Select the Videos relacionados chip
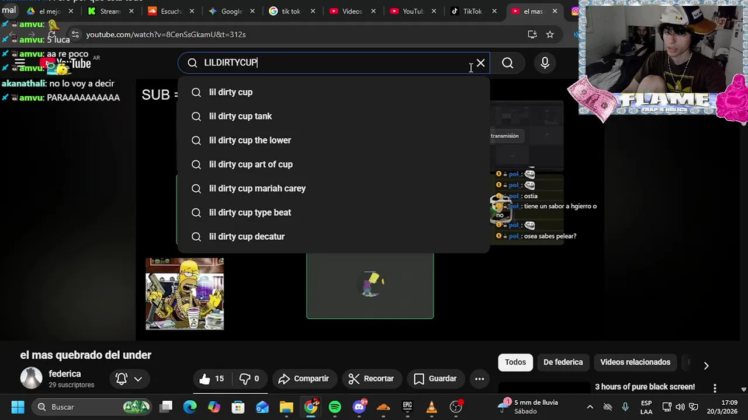This screenshot has height=420, width=748. [635, 362]
